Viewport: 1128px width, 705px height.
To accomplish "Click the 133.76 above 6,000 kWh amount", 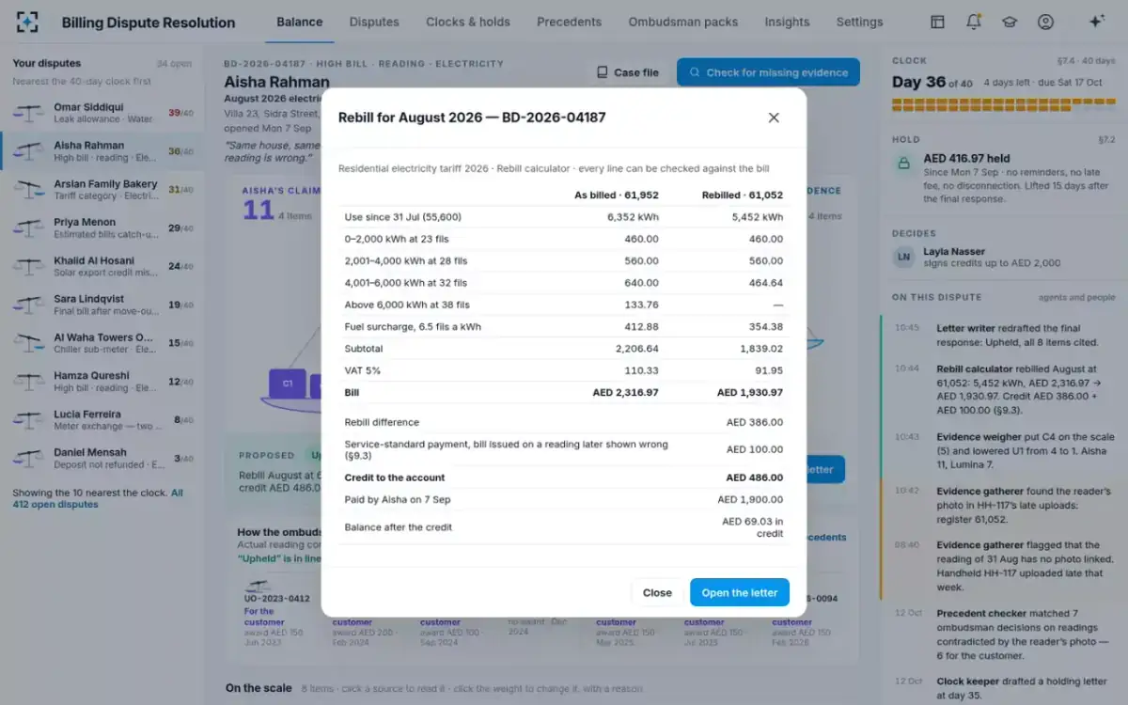I will click(x=641, y=305).
